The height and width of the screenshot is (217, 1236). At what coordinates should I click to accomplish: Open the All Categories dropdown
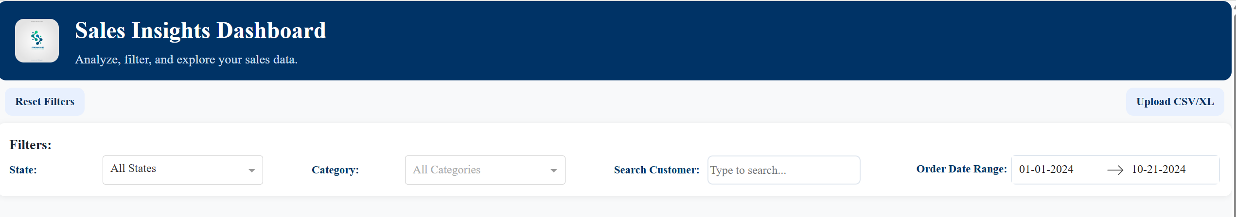point(485,170)
